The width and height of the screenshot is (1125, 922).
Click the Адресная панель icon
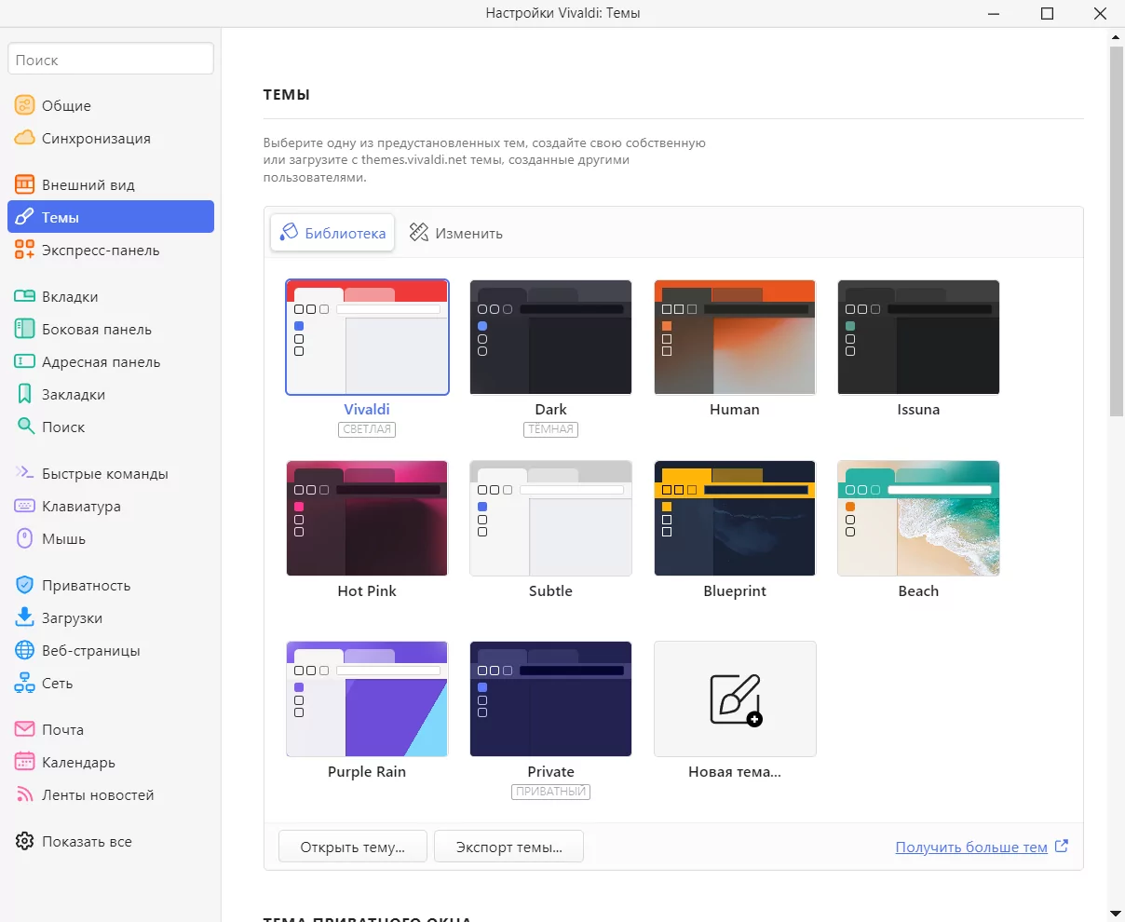(25, 361)
